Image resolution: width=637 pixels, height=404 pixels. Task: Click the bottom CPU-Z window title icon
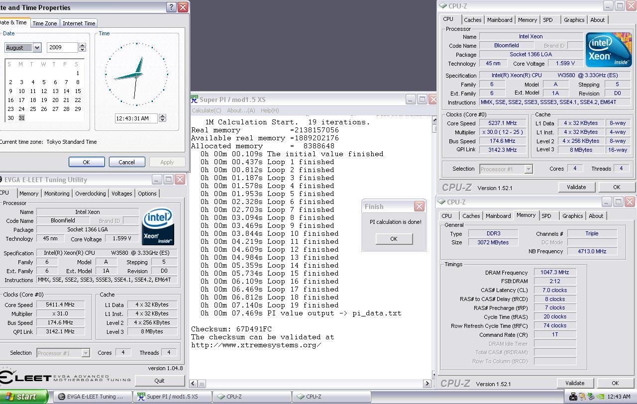point(441,202)
